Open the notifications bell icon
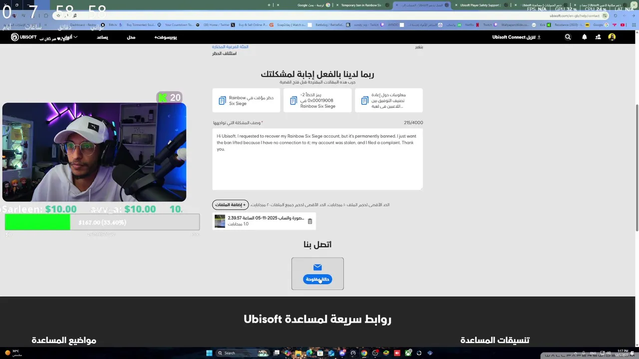639x359 pixels. click(x=584, y=37)
